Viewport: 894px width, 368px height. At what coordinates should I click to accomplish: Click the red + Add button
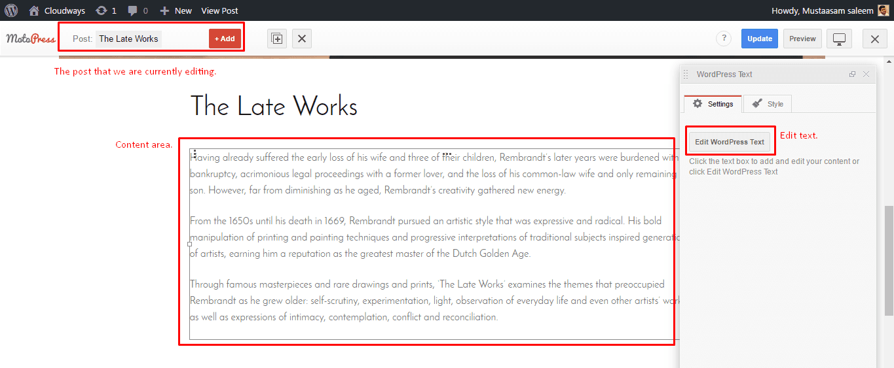click(x=225, y=39)
